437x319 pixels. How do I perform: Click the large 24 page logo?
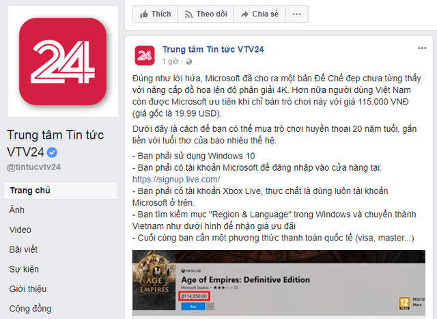(x=63, y=61)
